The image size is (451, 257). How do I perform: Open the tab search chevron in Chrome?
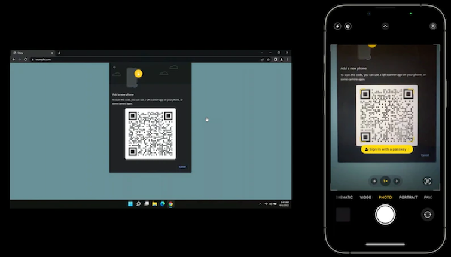(262, 53)
